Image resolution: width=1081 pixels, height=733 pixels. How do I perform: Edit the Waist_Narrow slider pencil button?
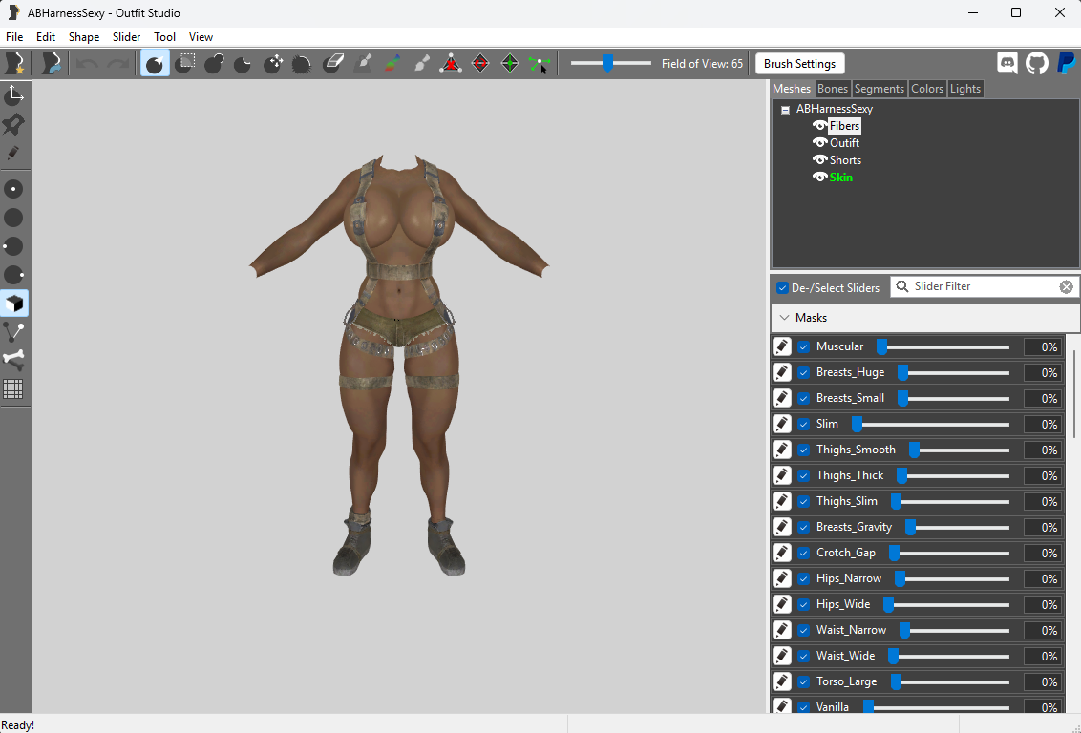(x=782, y=630)
